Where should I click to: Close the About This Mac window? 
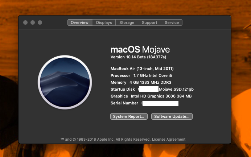[x=25, y=22]
